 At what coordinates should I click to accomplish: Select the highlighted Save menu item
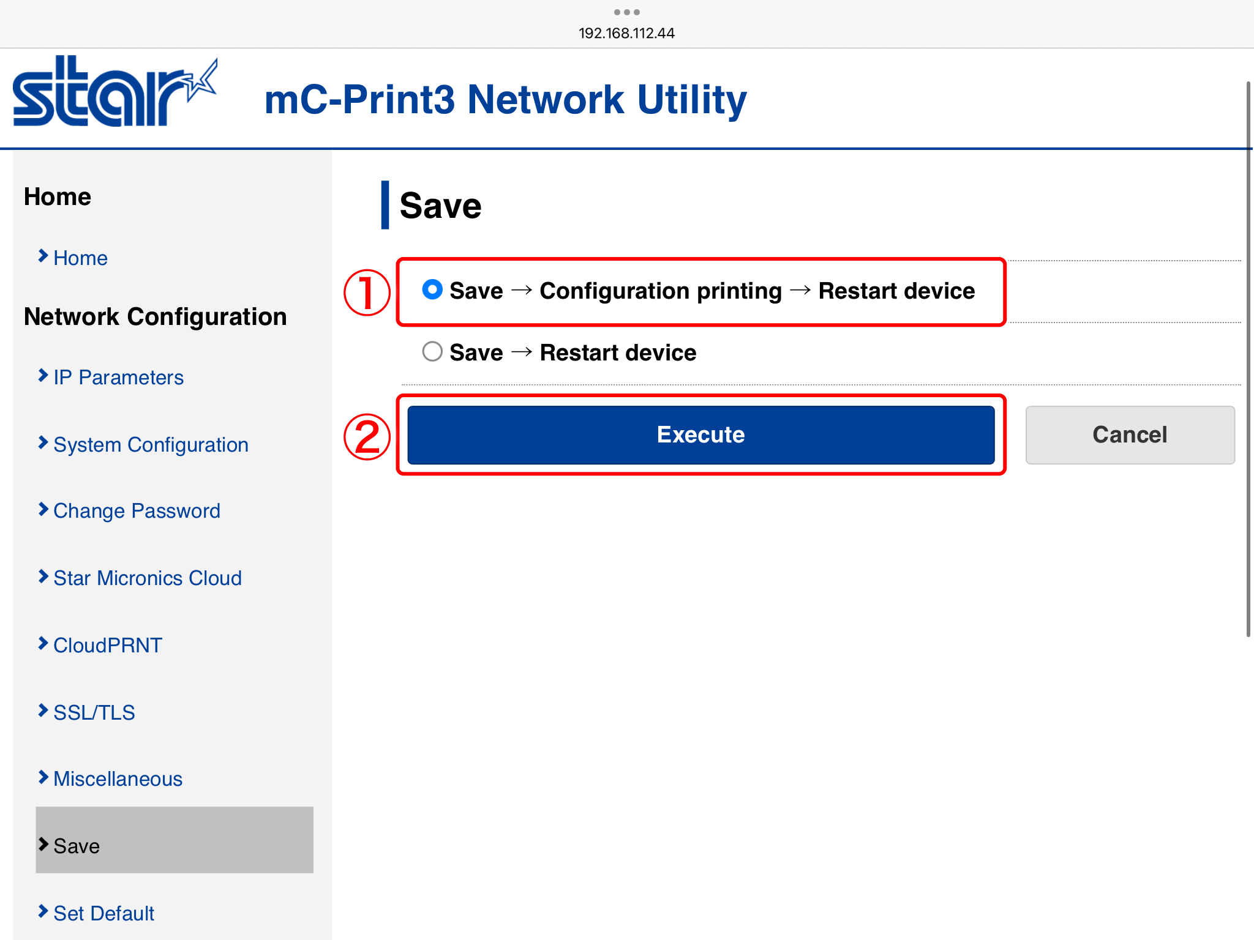pos(77,846)
